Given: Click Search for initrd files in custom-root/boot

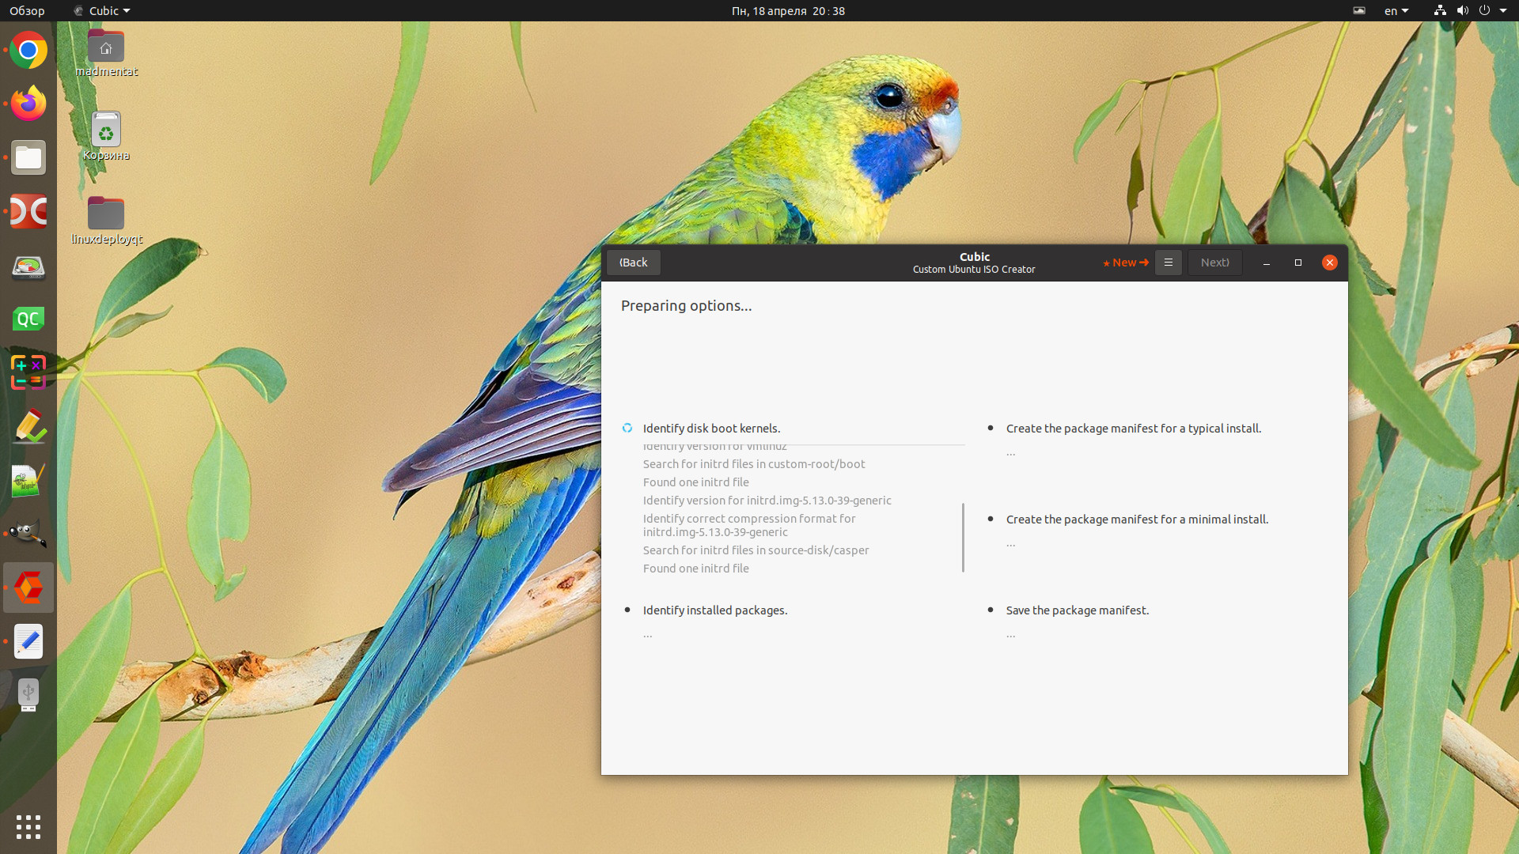Looking at the screenshot, I should click(754, 464).
